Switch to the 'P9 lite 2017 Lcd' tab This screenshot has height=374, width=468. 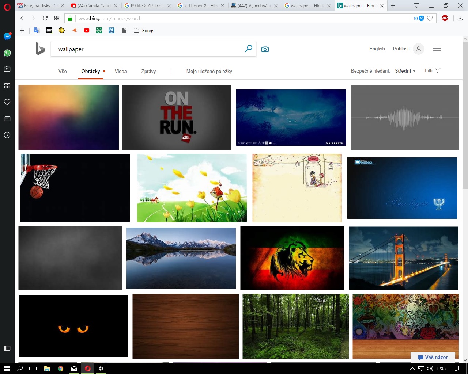pos(148,5)
